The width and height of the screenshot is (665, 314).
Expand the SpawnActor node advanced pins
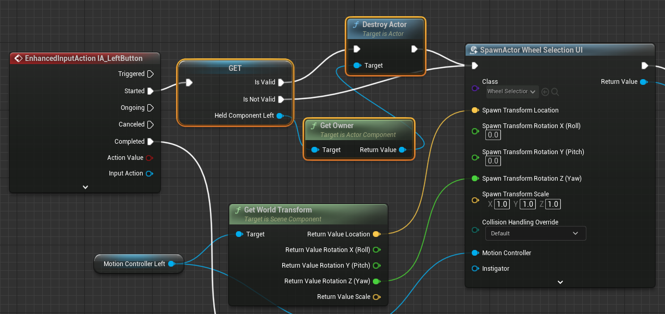click(x=560, y=282)
